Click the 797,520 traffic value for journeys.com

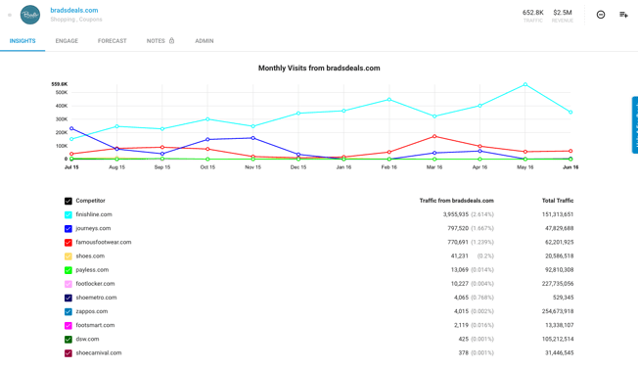458,228
